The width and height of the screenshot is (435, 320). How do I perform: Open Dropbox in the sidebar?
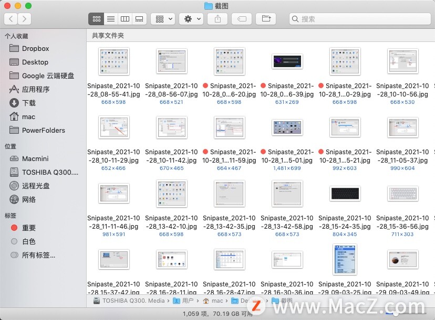tap(35, 48)
